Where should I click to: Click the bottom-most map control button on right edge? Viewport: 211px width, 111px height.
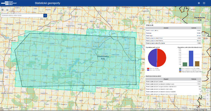(x=207, y=104)
